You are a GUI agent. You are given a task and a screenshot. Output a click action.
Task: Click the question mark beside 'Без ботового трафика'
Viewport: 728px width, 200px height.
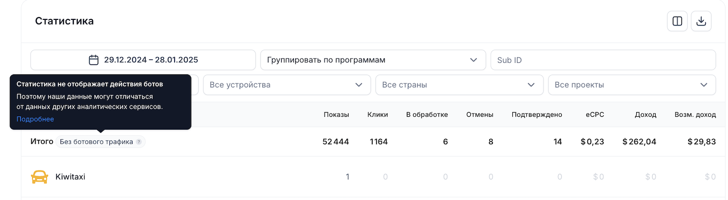click(139, 142)
